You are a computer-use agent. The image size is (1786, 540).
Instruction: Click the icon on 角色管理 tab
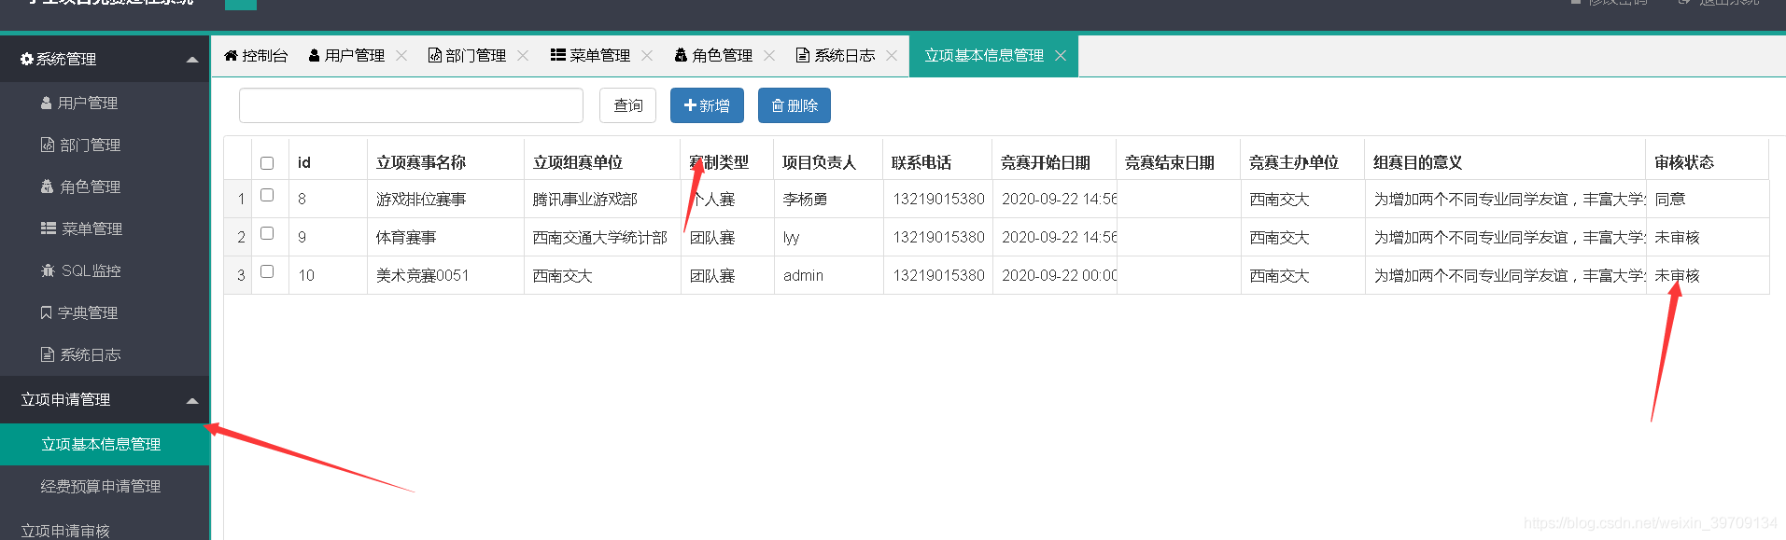pos(681,55)
